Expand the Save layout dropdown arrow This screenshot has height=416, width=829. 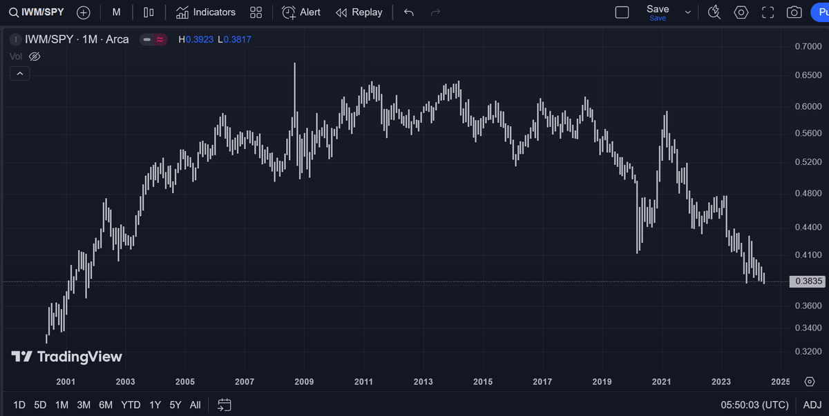(687, 12)
